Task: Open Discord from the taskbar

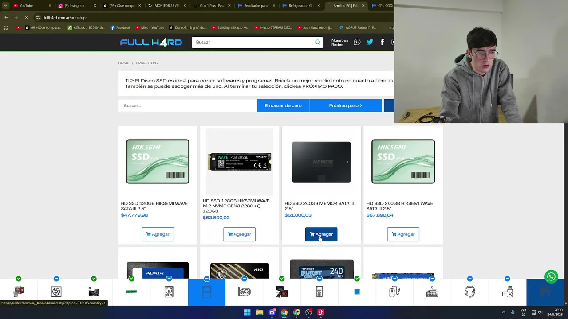Action: pos(272,312)
